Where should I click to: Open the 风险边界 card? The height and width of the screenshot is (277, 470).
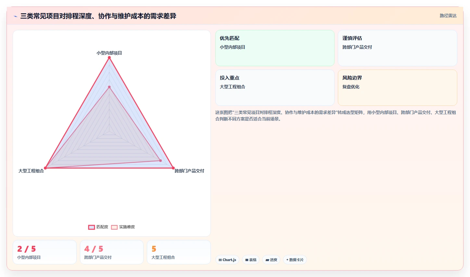[x=398, y=88]
